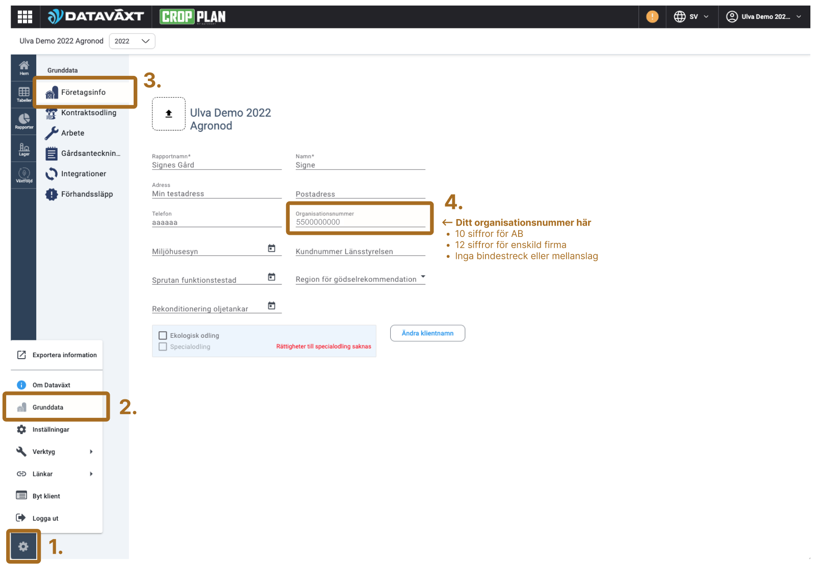Click the Ulva Demo 2022 Agronod client name
Screen dimensions: 816x565
pyautogui.click(x=61, y=41)
